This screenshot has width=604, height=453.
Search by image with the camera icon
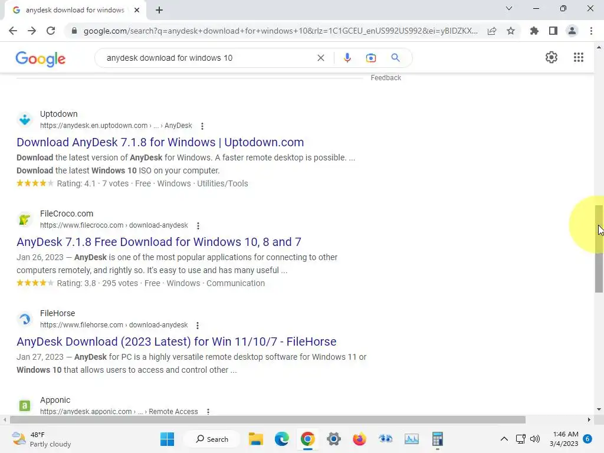370,58
